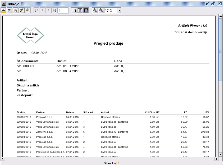Click 'firmar.si demo verzija' text
The height and width of the screenshot is (166, 224).
pos(191,32)
